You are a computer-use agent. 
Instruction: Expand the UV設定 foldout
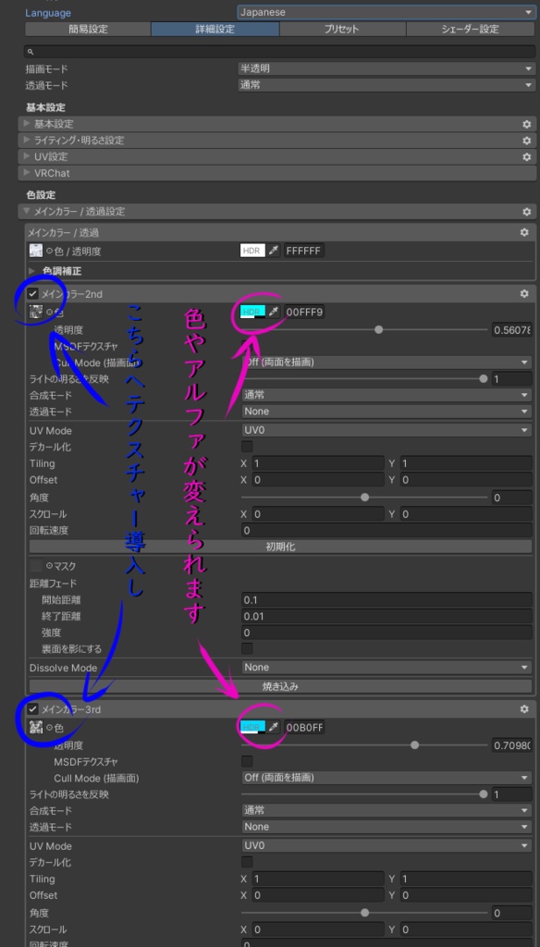coord(27,156)
